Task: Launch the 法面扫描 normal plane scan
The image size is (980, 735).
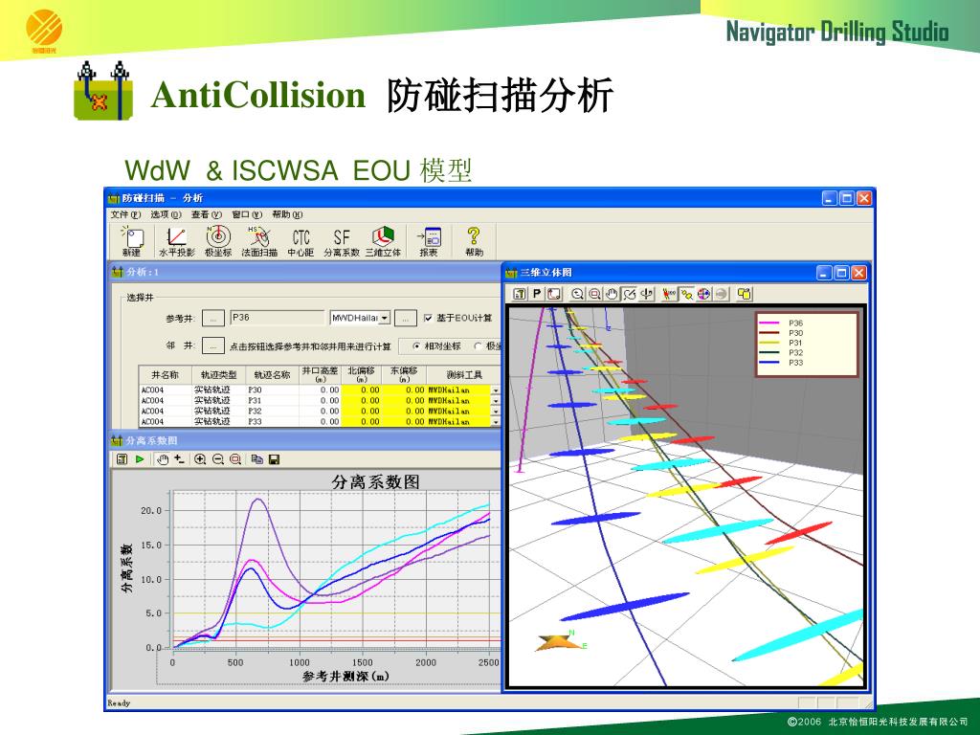Action: [259, 241]
